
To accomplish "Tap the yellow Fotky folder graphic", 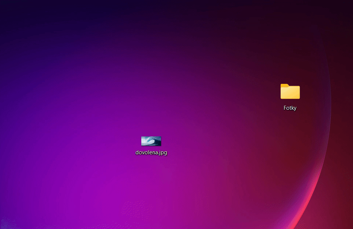I will 290,92.
